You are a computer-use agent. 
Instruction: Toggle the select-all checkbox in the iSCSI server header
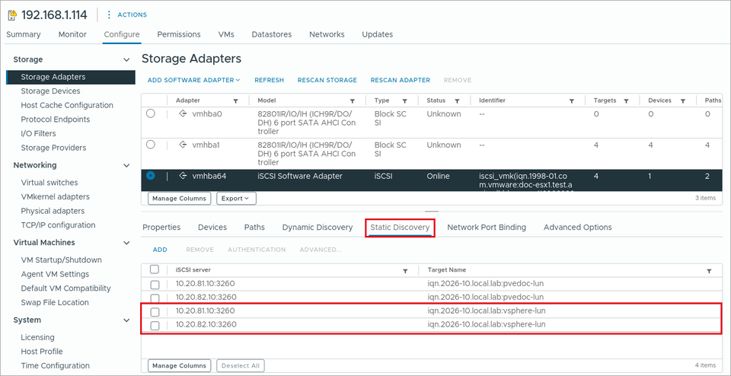[x=155, y=269]
